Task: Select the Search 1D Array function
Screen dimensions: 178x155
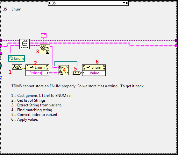Action: (x=64, y=70)
